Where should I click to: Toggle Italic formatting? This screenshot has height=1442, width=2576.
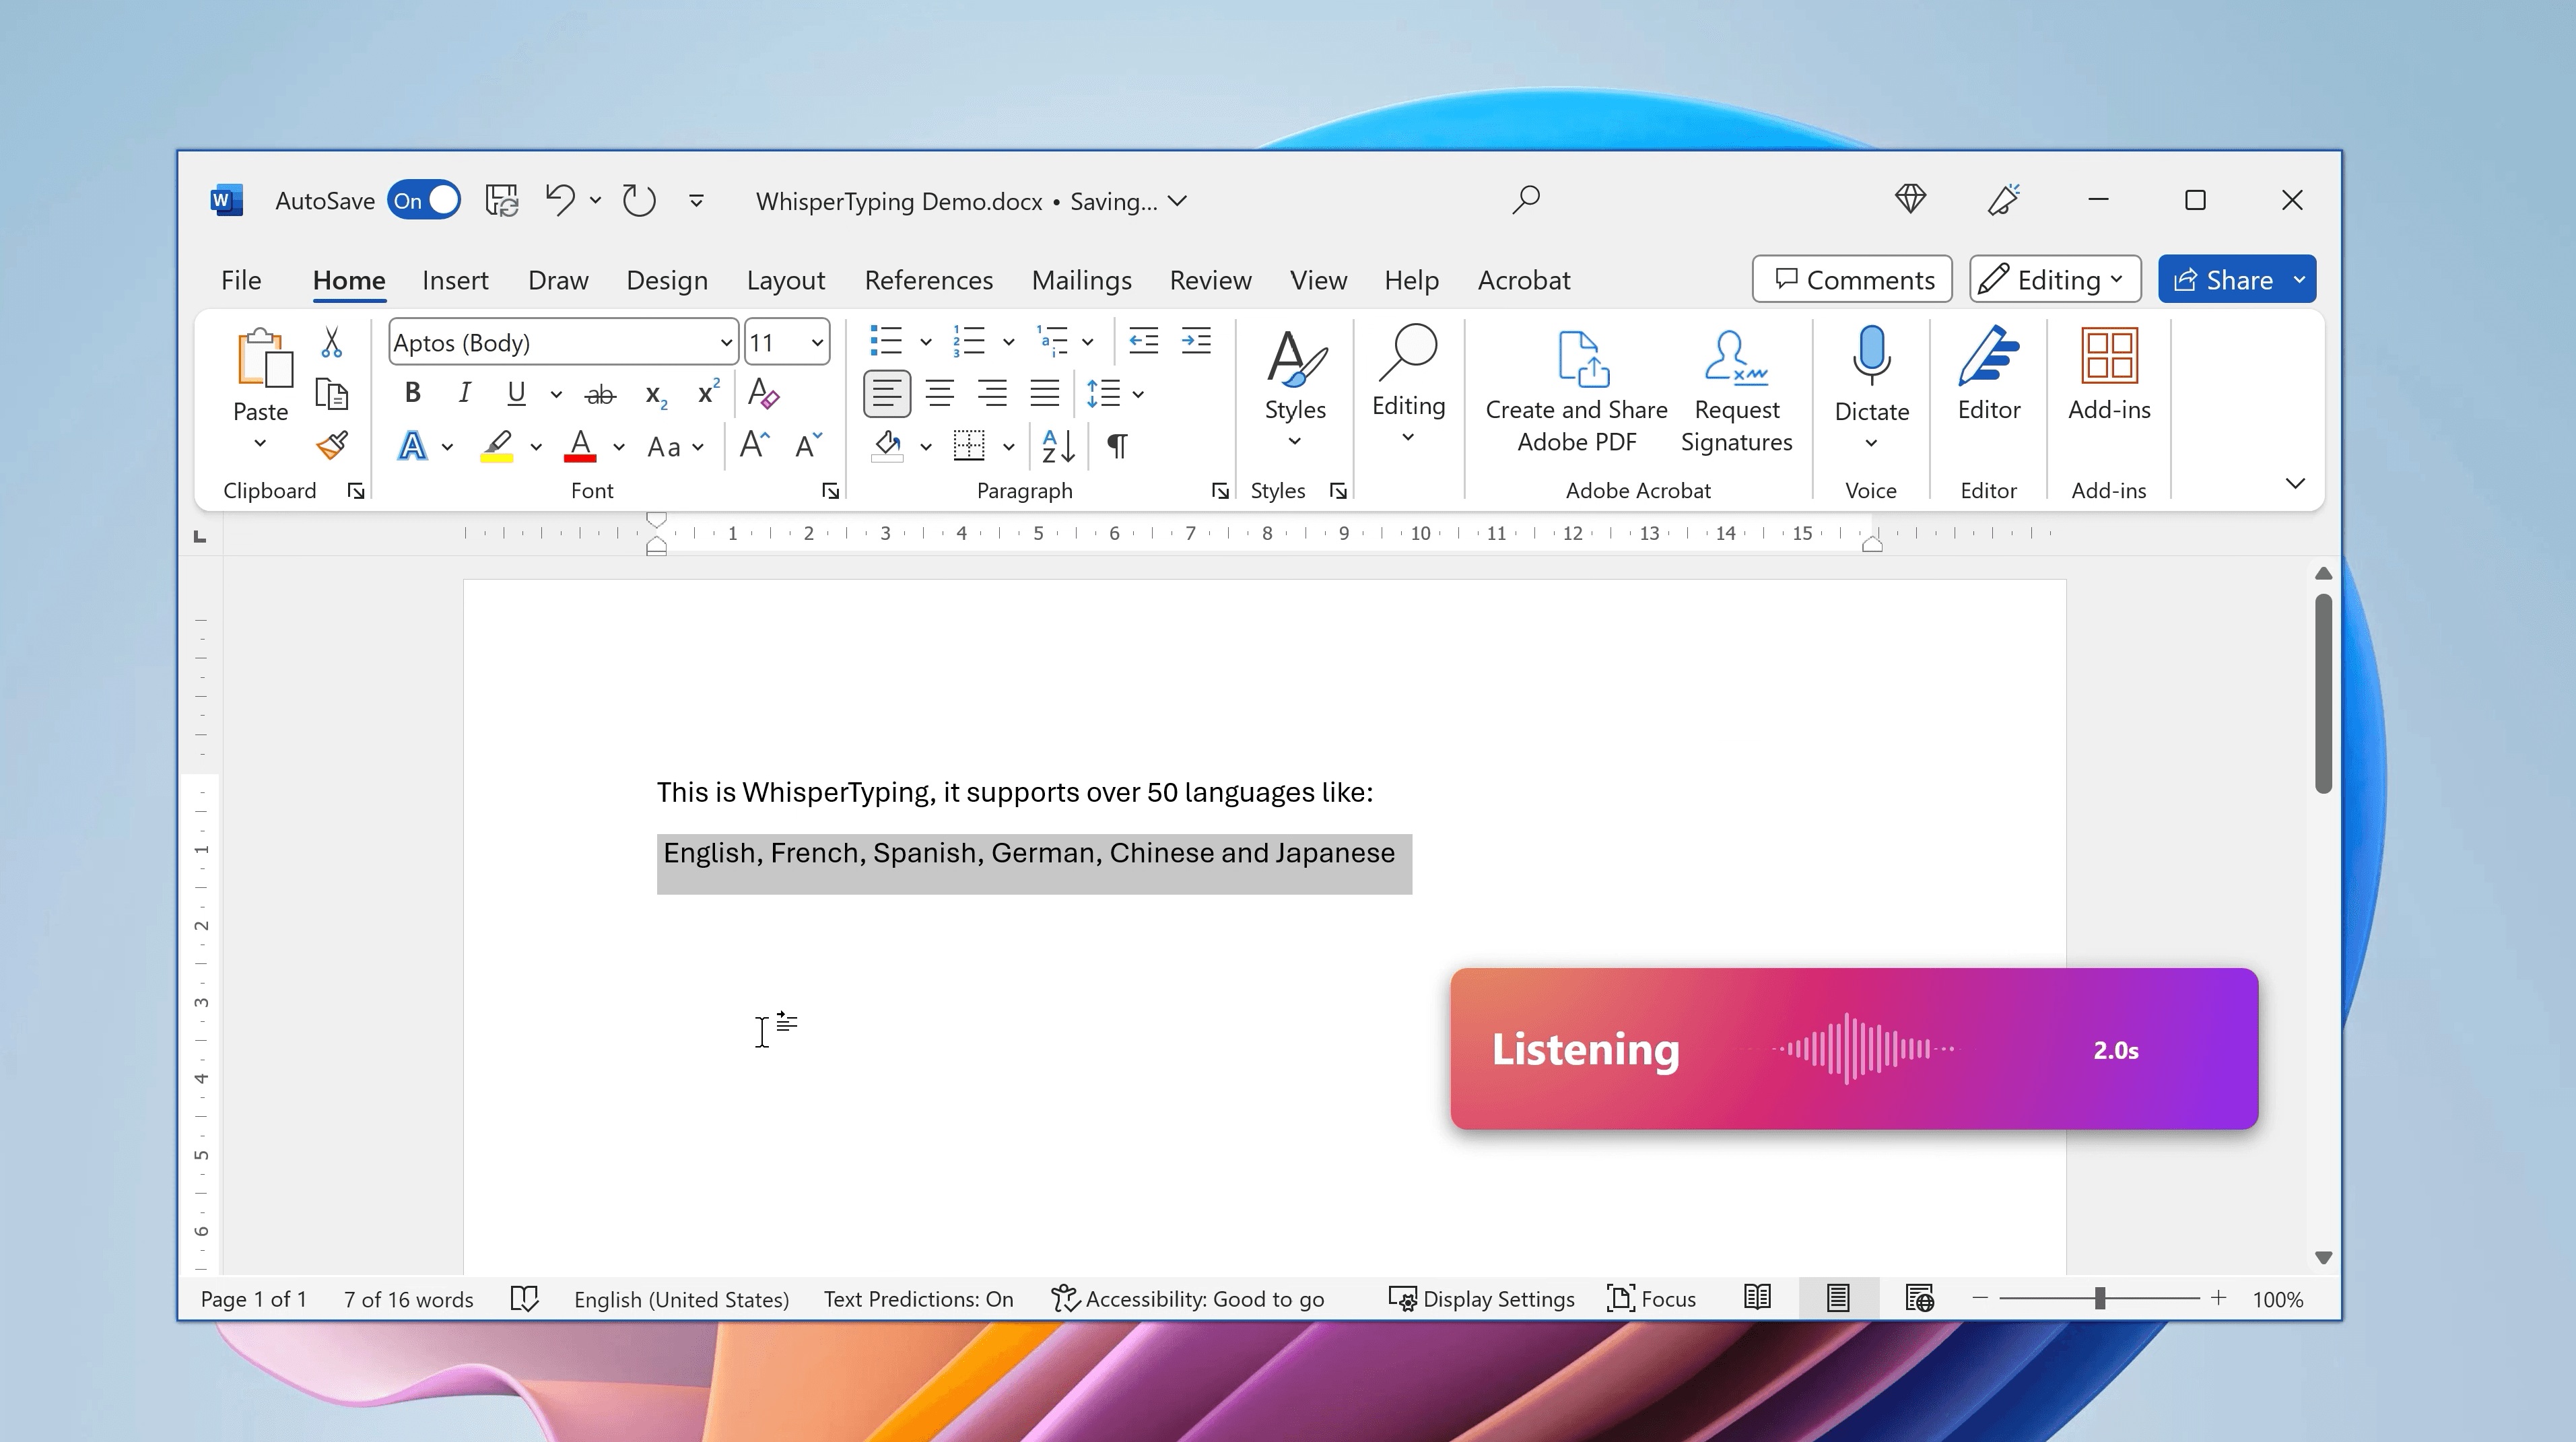click(464, 394)
